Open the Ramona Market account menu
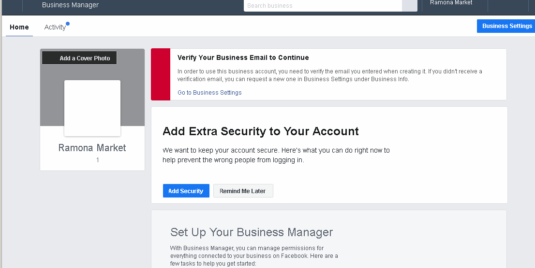Image resolution: width=535 pixels, height=268 pixels. click(x=451, y=3)
